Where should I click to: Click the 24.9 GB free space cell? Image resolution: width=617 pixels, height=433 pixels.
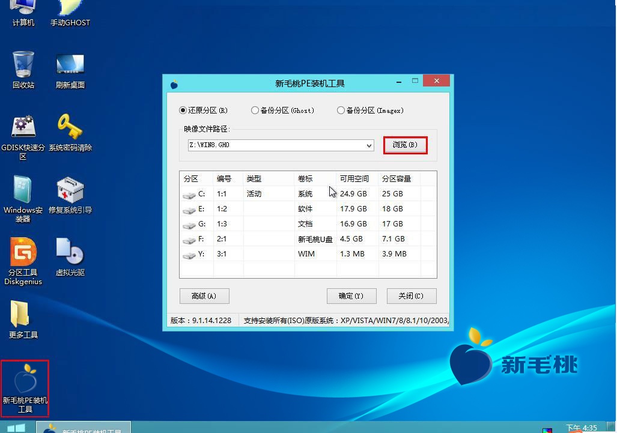(353, 194)
